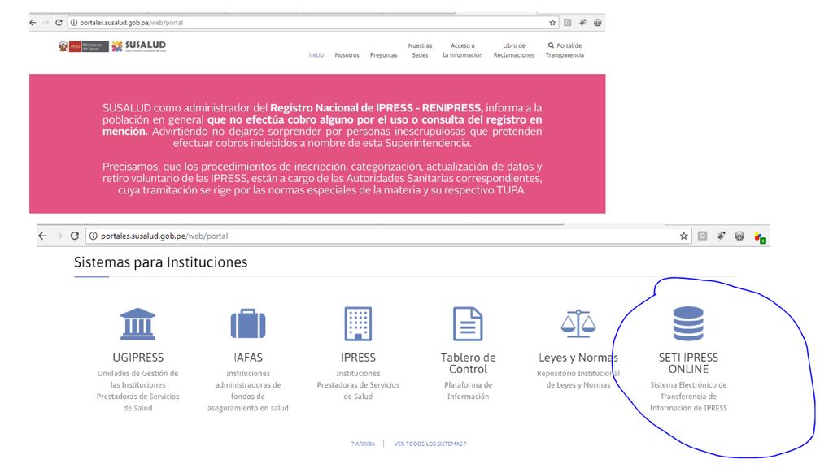Click the IAFAS title link

tap(248, 357)
